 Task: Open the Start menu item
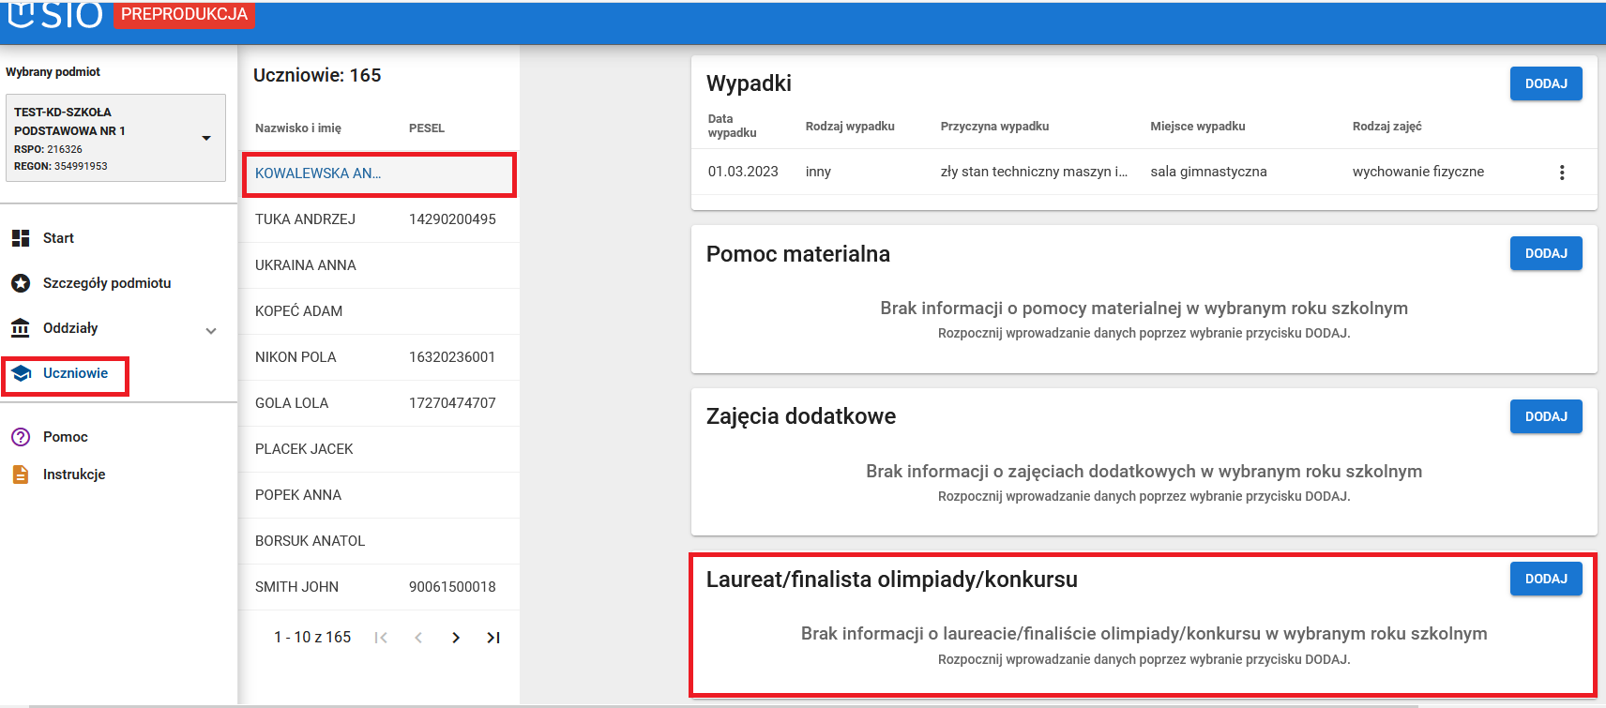58,238
